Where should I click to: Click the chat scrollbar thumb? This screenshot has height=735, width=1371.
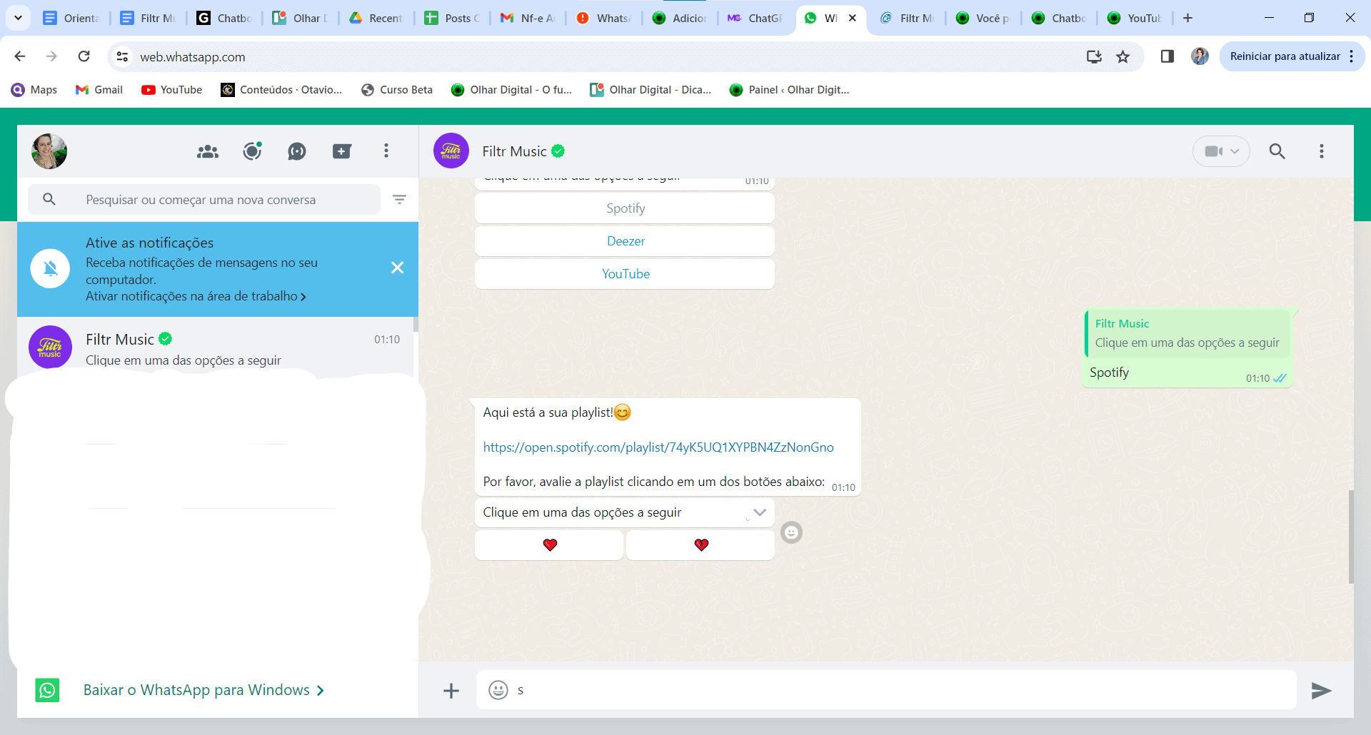[1351, 537]
